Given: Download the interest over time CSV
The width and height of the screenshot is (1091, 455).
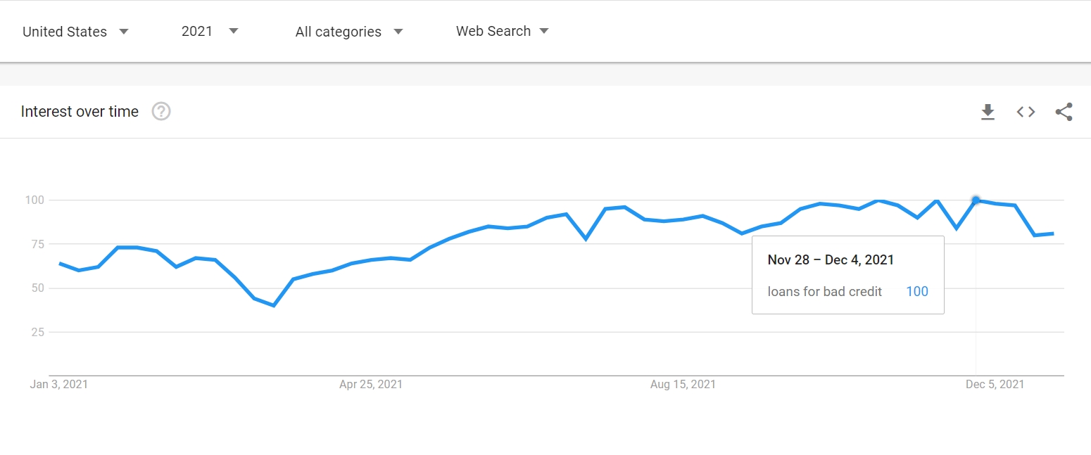Looking at the screenshot, I should click(x=988, y=112).
